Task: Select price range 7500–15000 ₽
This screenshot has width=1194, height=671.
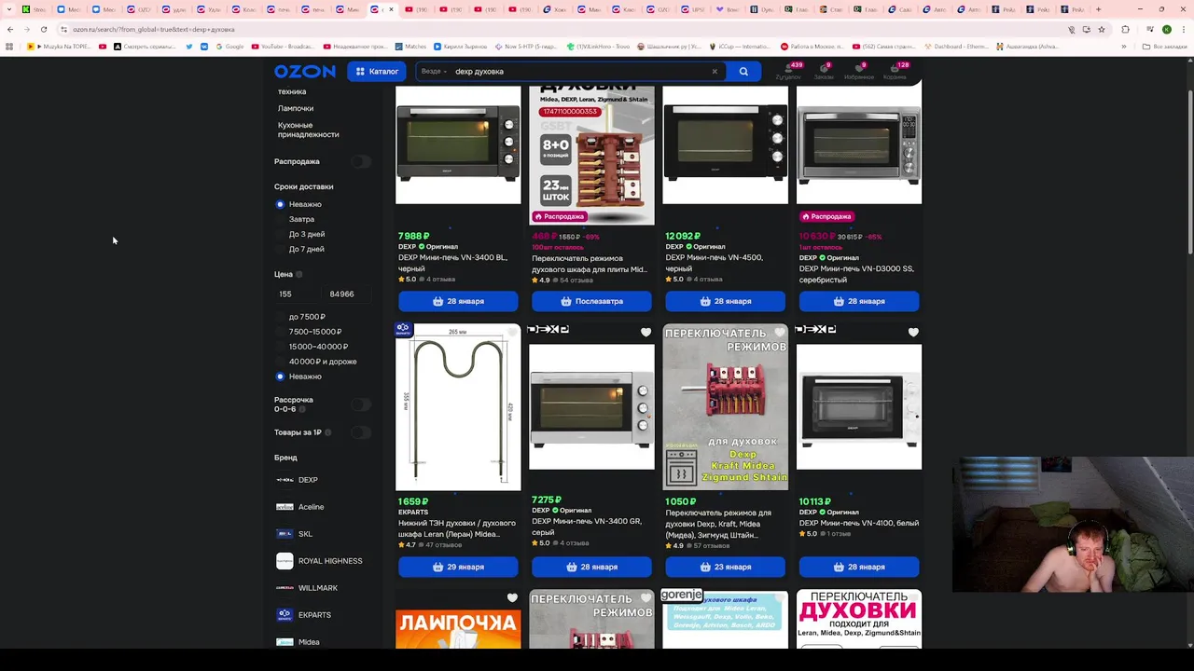Action: tap(309, 332)
